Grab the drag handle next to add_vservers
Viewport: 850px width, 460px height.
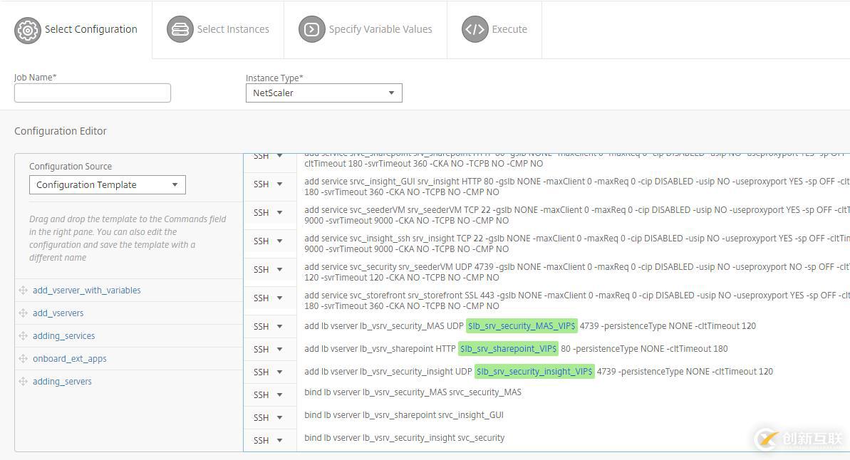click(24, 313)
